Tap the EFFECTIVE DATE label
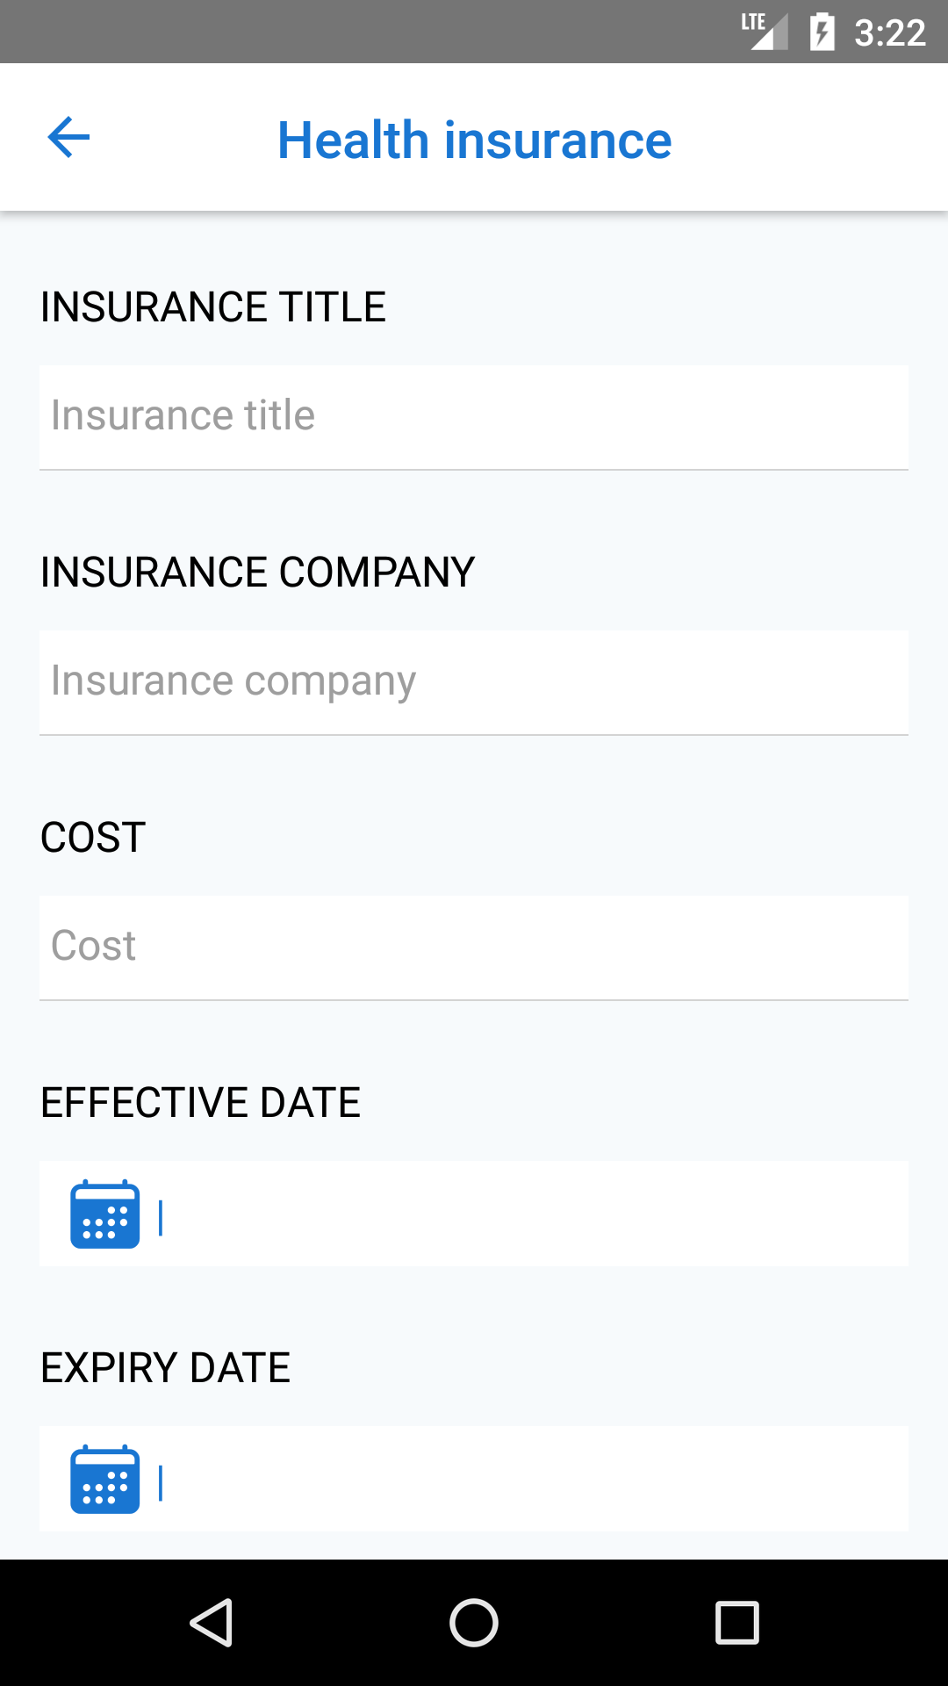This screenshot has height=1686, width=948. [201, 1103]
